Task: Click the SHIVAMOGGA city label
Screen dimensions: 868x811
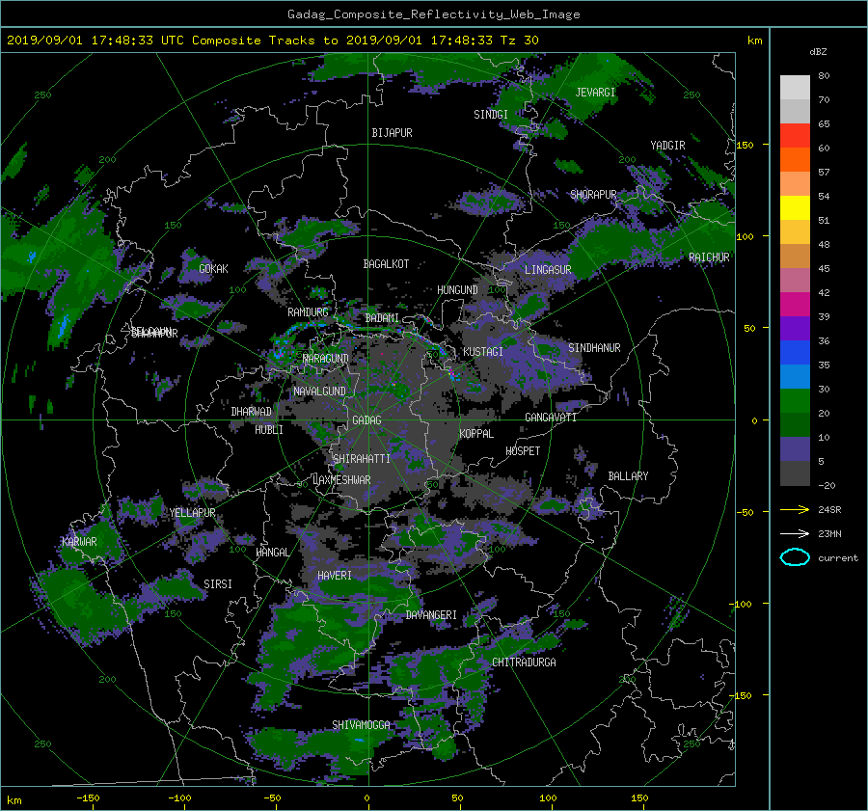Action: (361, 724)
